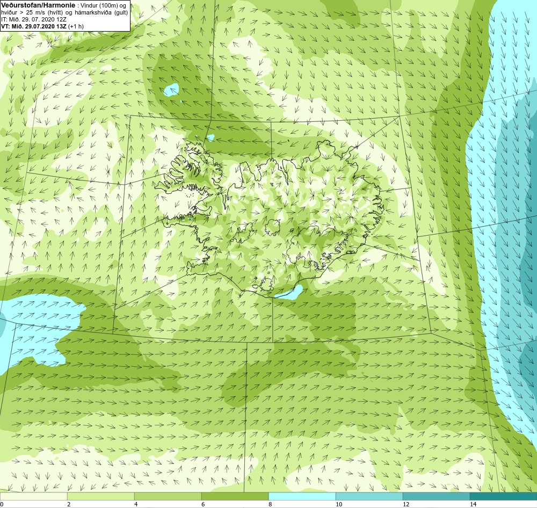The width and height of the screenshot is (537, 508).
Task: Click the scale label '4'
Action: point(136,504)
